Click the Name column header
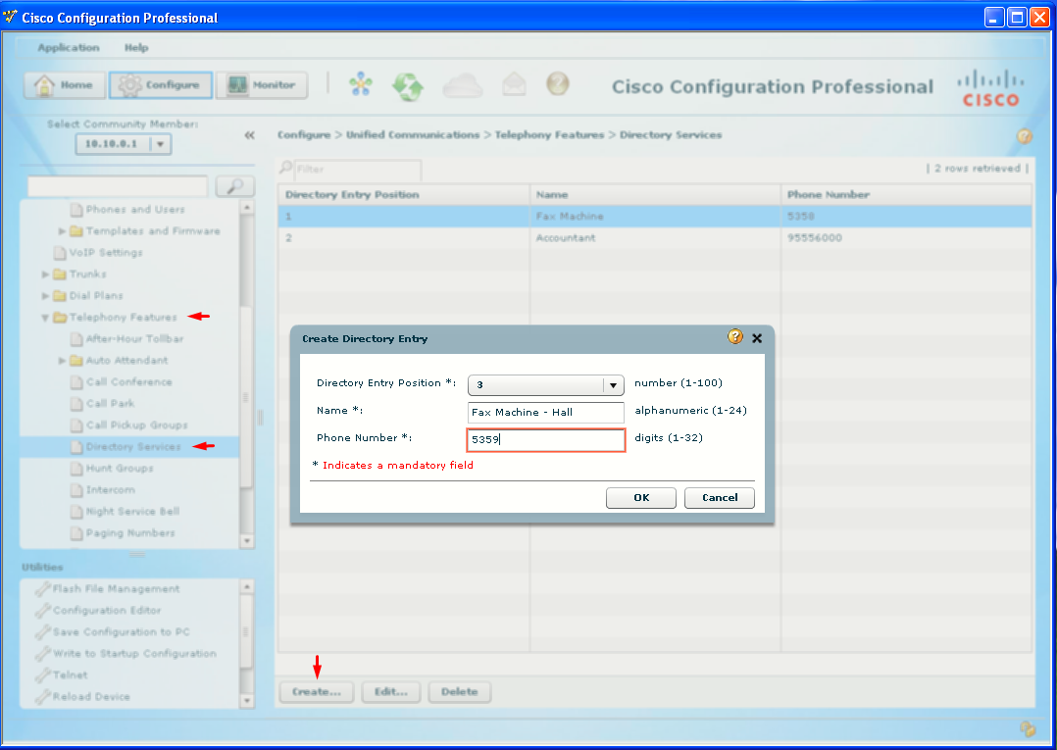1057x750 pixels. (x=655, y=195)
